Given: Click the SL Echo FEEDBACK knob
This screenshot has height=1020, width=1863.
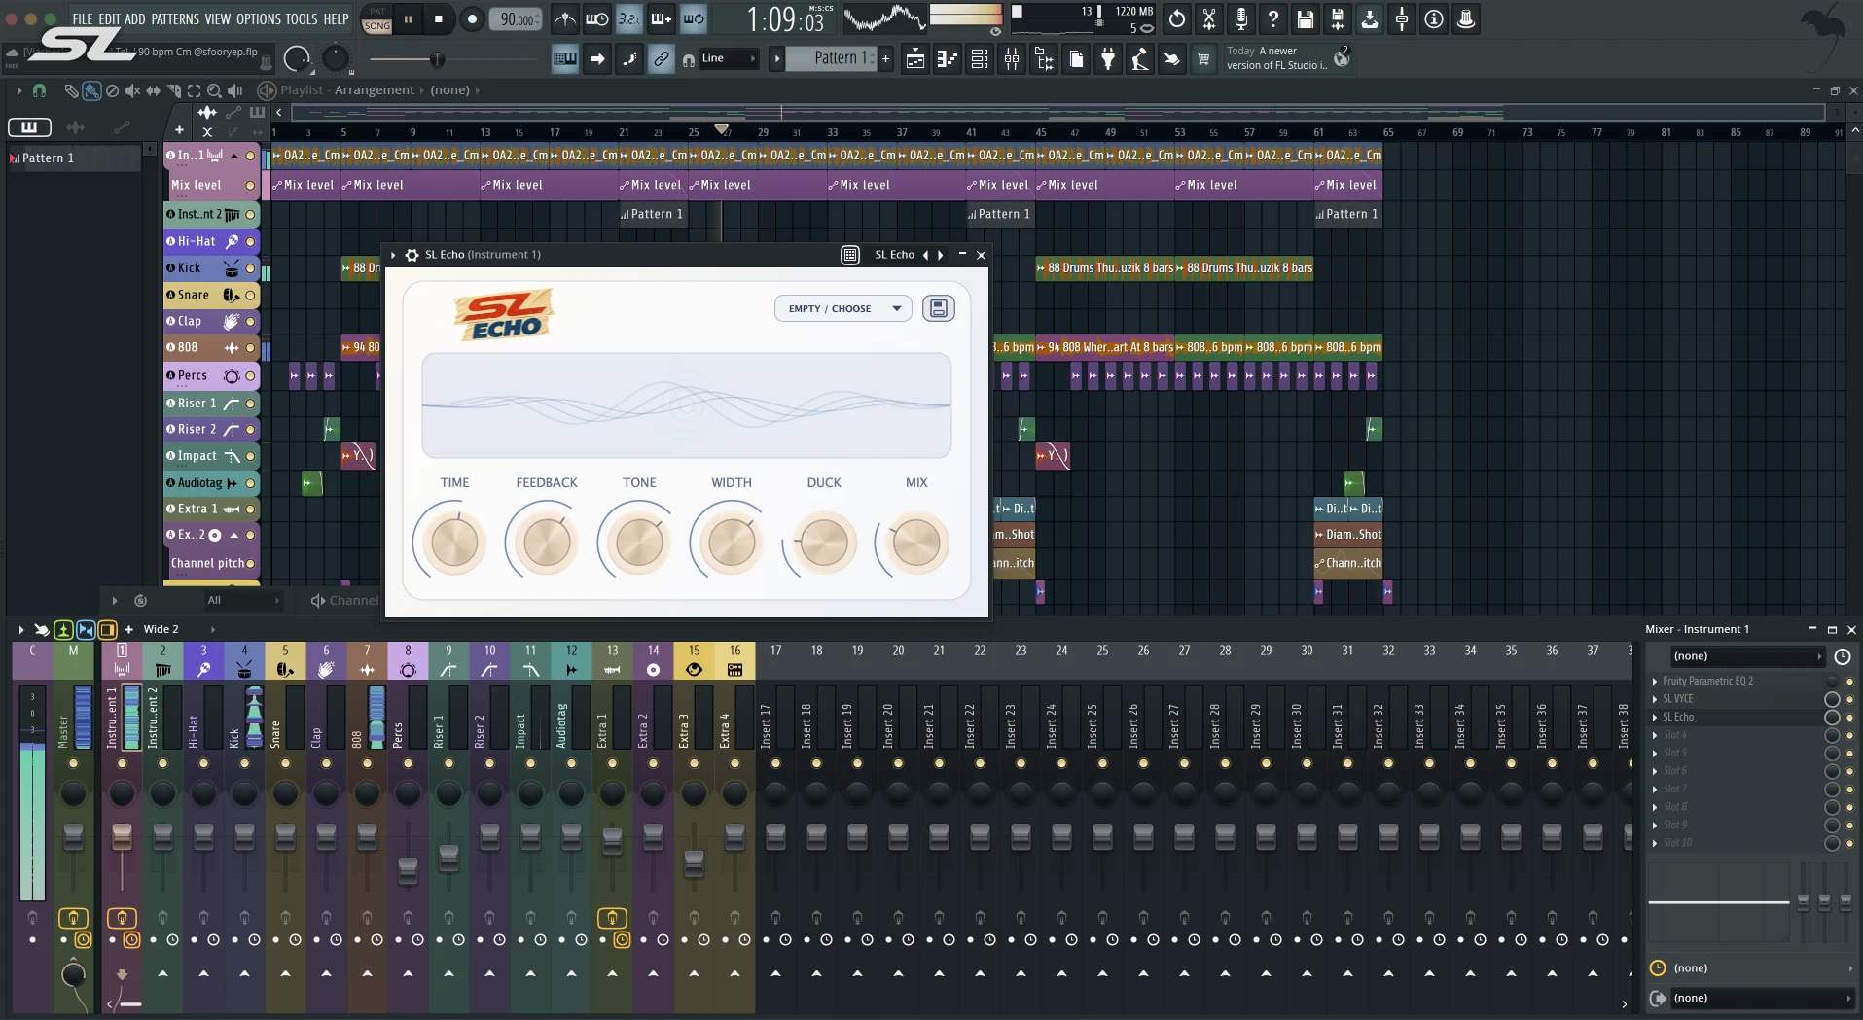Looking at the screenshot, I should (547, 543).
